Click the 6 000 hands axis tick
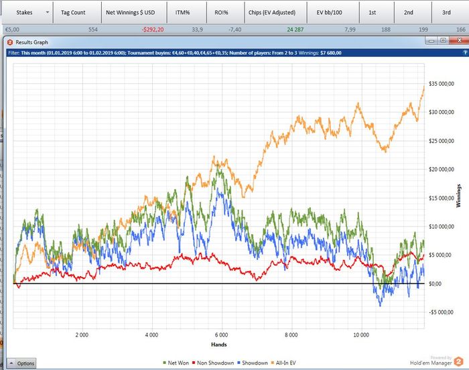This screenshot has height=370, width=469. pos(221,334)
